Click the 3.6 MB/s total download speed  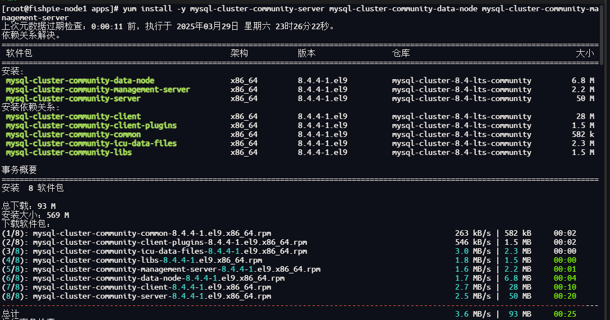pyautogui.click(x=473, y=314)
